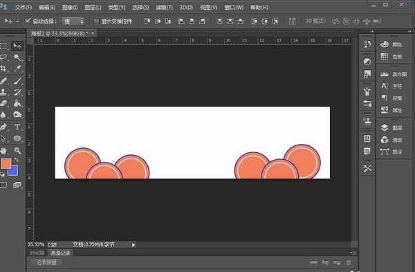Select the Paint Bucket tool
The height and width of the screenshot is (272, 415).
pos(17,103)
